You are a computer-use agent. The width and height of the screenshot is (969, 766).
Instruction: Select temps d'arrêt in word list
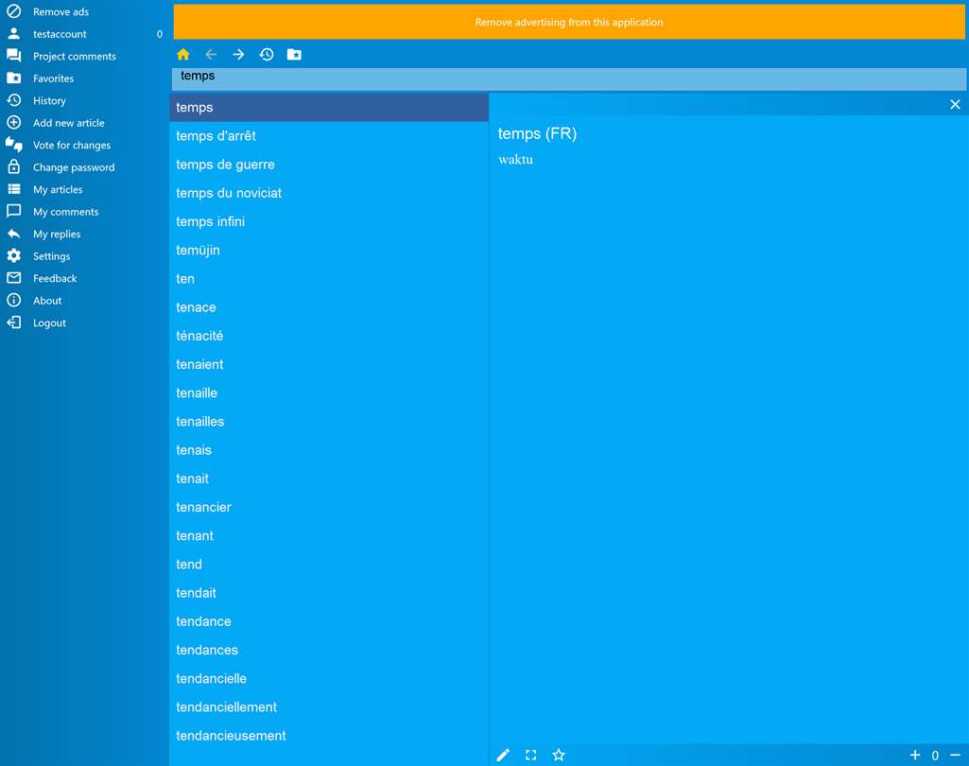tap(329, 136)
